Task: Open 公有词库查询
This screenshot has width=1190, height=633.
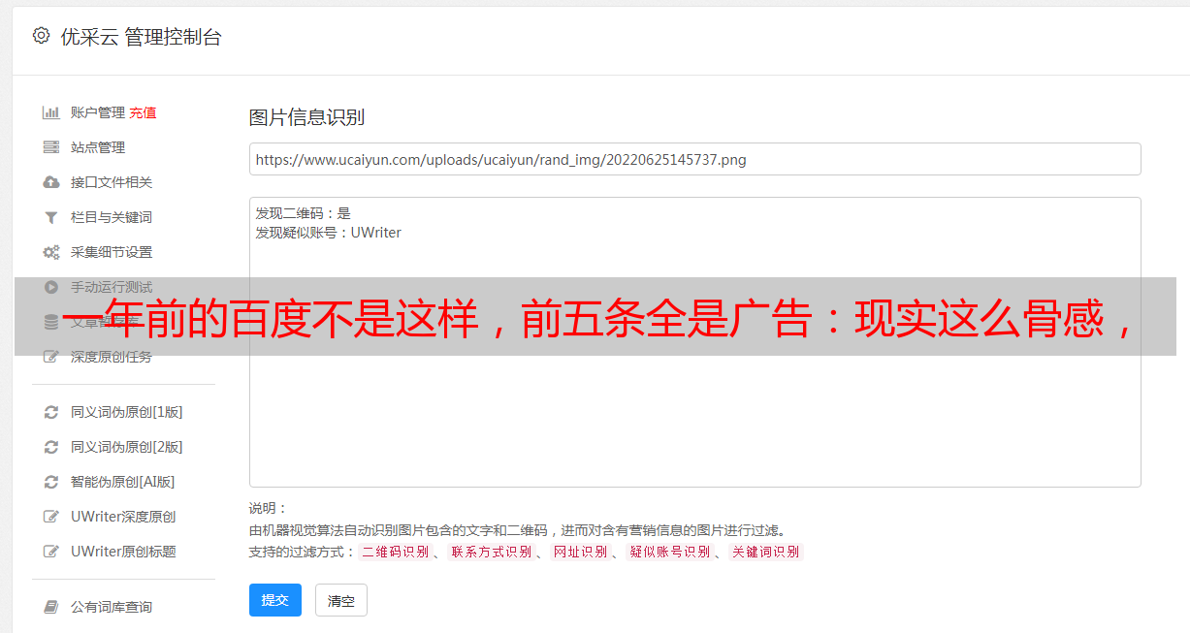Action: [112, 607]
